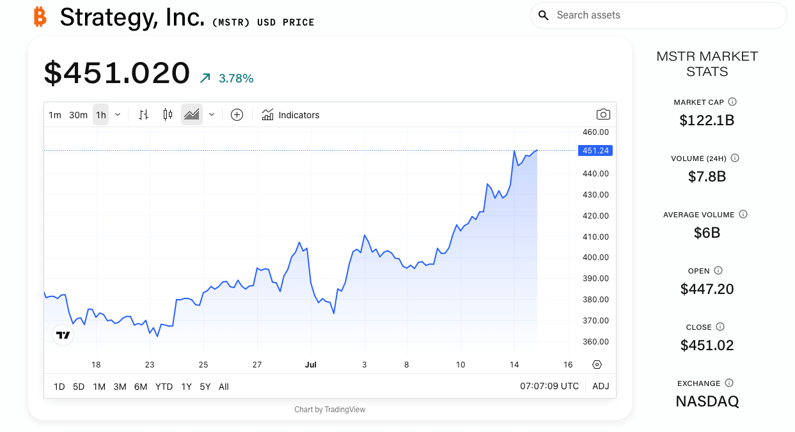795x432 pixels.
Task: Set date range to 3M
Action: tap(120, 387)
